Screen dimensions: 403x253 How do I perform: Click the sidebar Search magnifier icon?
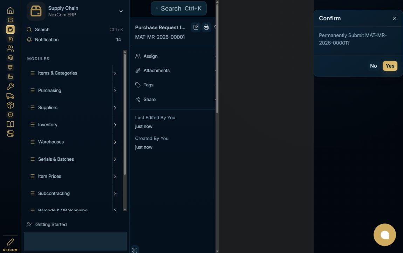point(29,29)
